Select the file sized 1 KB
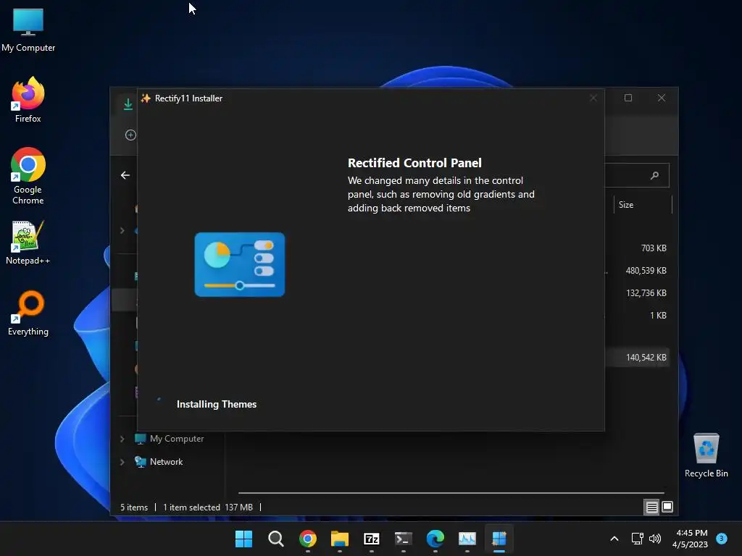This screenshot has width=742, height=556. click(658, 316)
